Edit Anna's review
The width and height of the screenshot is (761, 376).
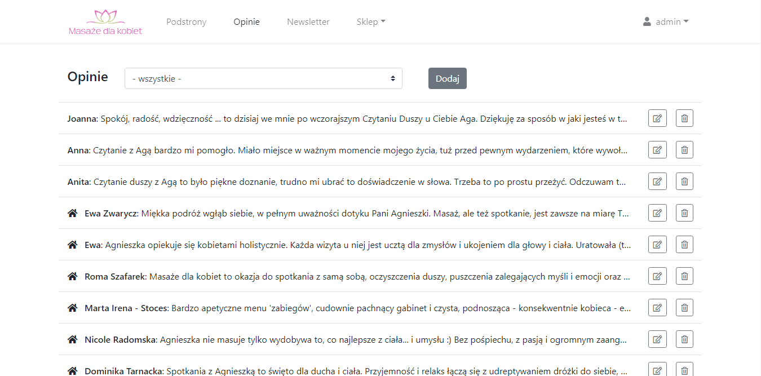pyautogui.click(x=657, y=149)
